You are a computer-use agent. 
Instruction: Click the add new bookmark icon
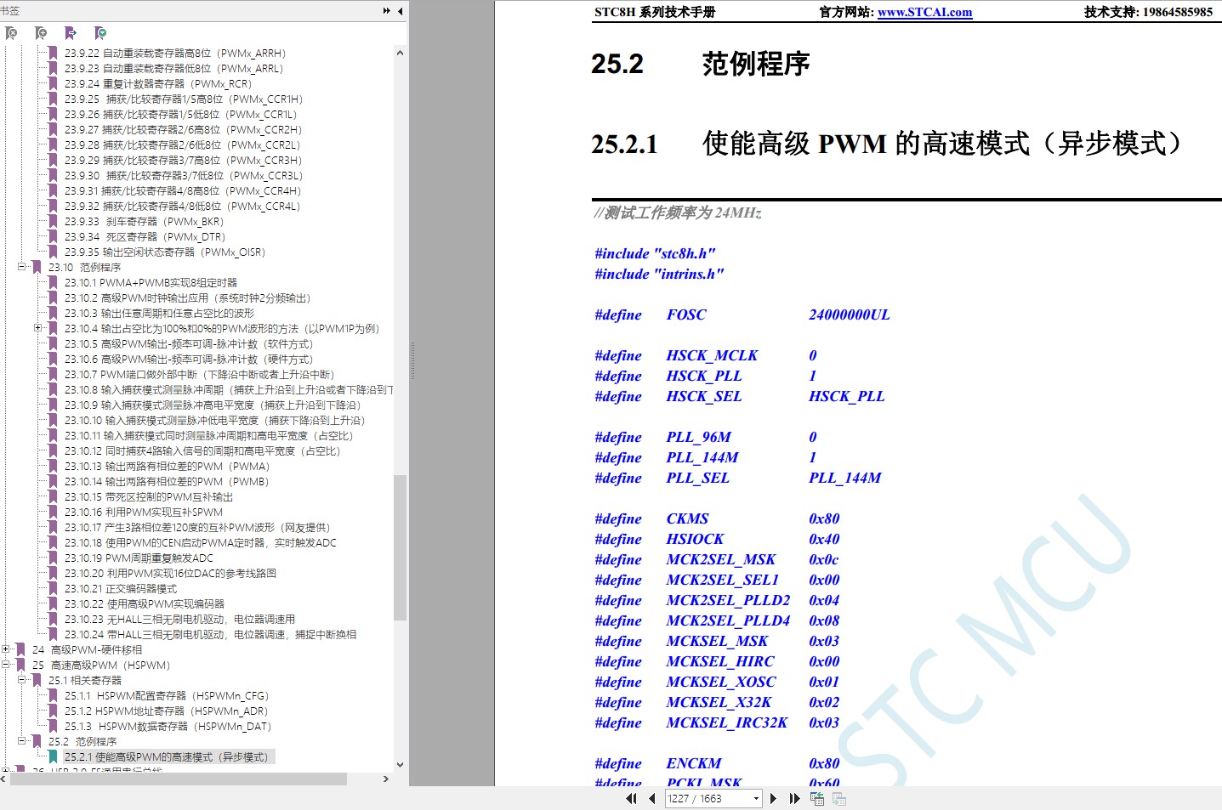41,33
